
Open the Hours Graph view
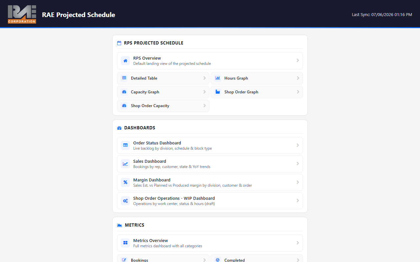tap(257, 78)
